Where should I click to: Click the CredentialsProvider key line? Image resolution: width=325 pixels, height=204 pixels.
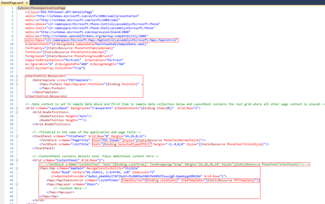pos(139,176)
